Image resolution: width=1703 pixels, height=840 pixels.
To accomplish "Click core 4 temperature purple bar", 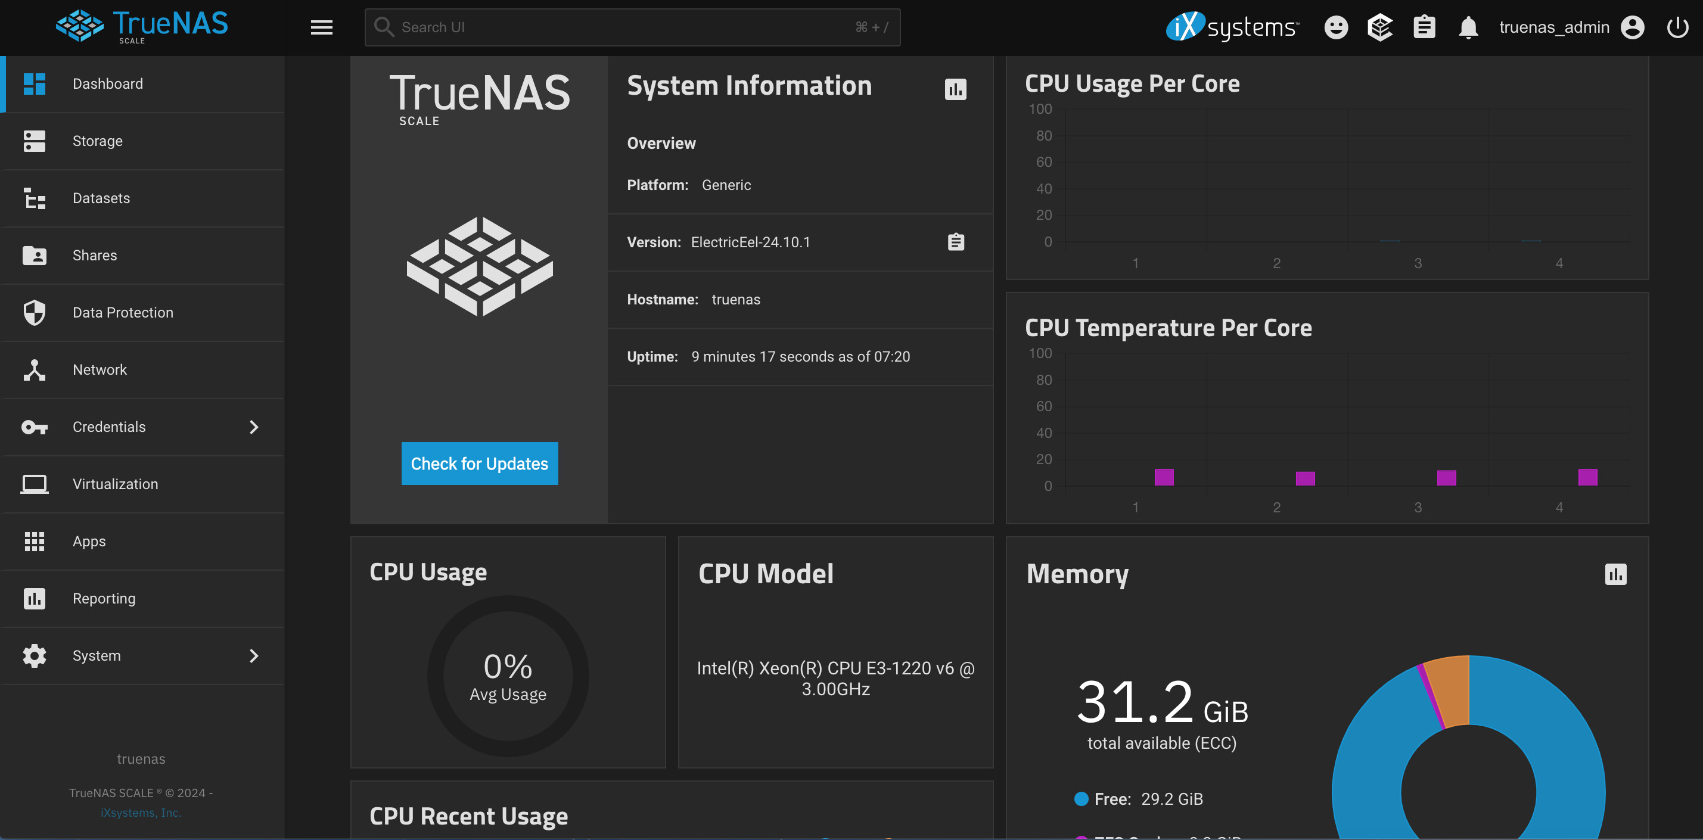I will (x=1587, y=477).
